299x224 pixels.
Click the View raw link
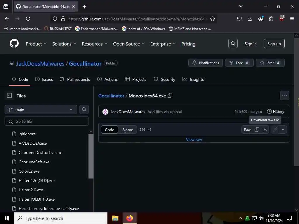[194, 139]
